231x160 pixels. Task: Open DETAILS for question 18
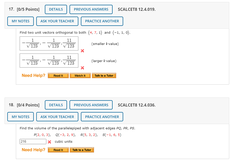(x=56, y=105)
